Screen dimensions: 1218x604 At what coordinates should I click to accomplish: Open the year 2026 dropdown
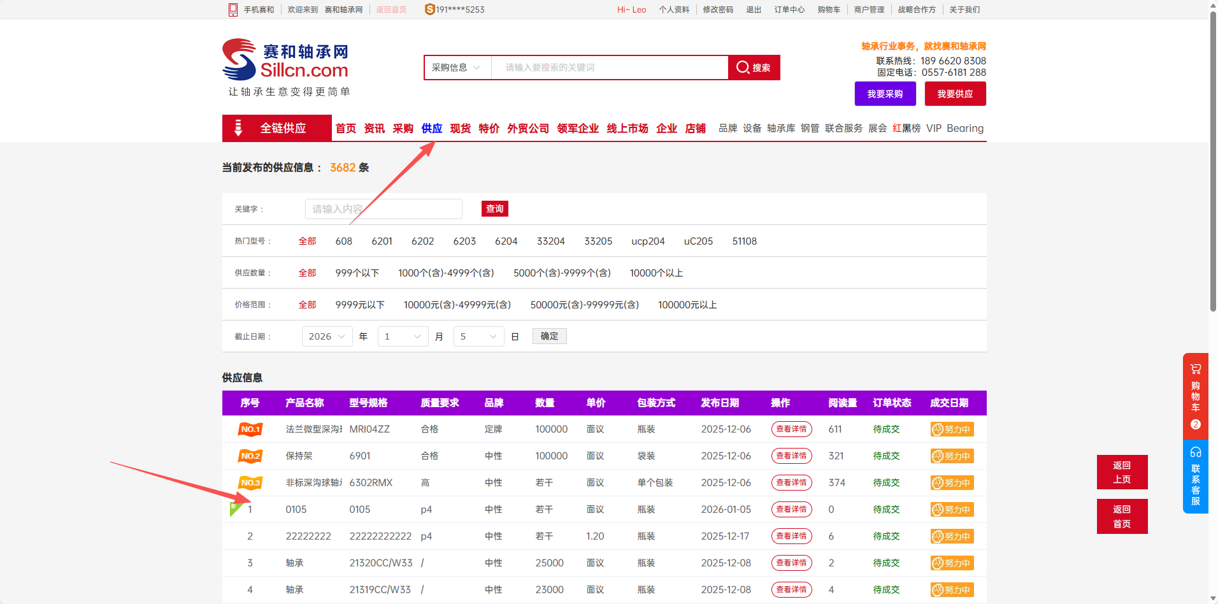coord(327,336)
